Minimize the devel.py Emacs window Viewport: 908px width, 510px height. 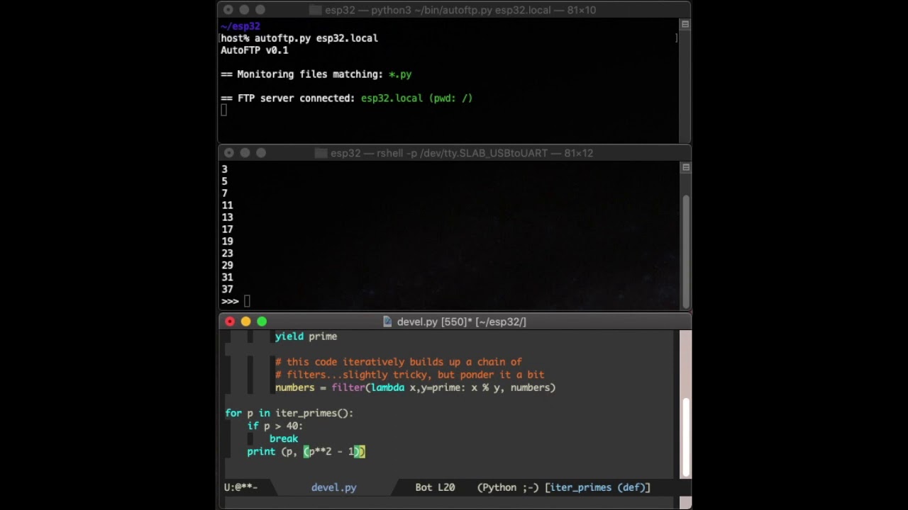tap(245, 322)
